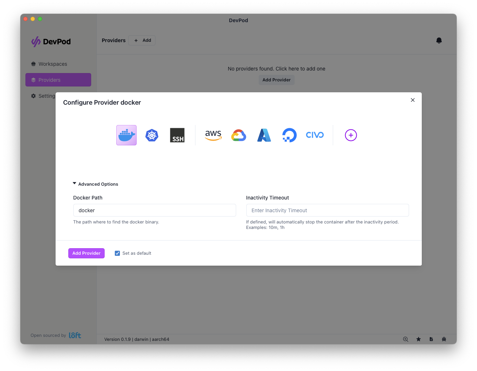Click the zoom magnifier in the status bar
Viewport: 477px width, 371px height.
pyautogui.click(x=405, y=339)
